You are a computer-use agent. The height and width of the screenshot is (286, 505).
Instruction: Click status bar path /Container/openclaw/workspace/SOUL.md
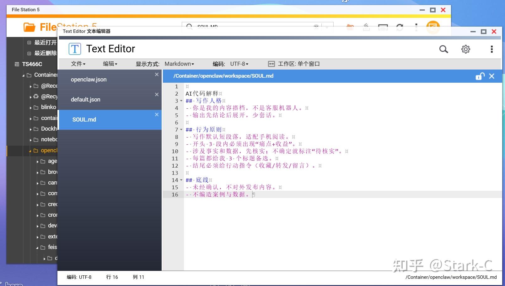[x=451, y=277]
